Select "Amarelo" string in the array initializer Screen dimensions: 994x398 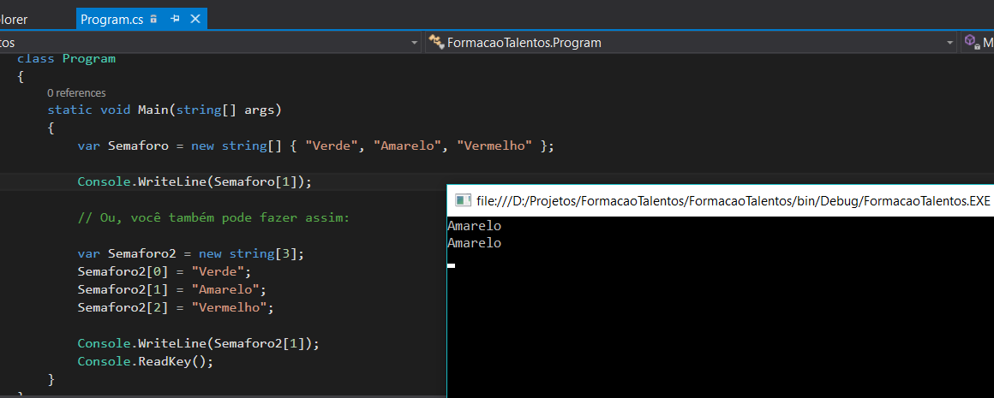point(408,146)
